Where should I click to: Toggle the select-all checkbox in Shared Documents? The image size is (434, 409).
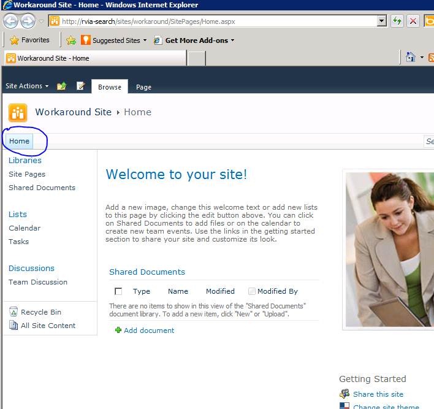pos(118,291)
